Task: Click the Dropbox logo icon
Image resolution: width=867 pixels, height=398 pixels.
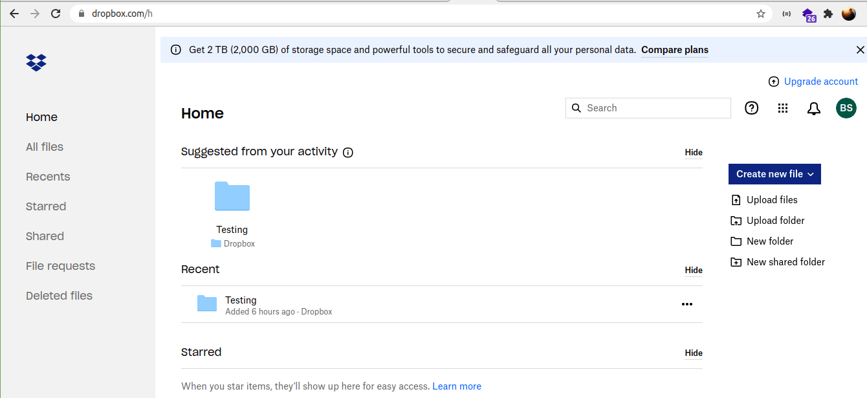Action: (36, 62)
